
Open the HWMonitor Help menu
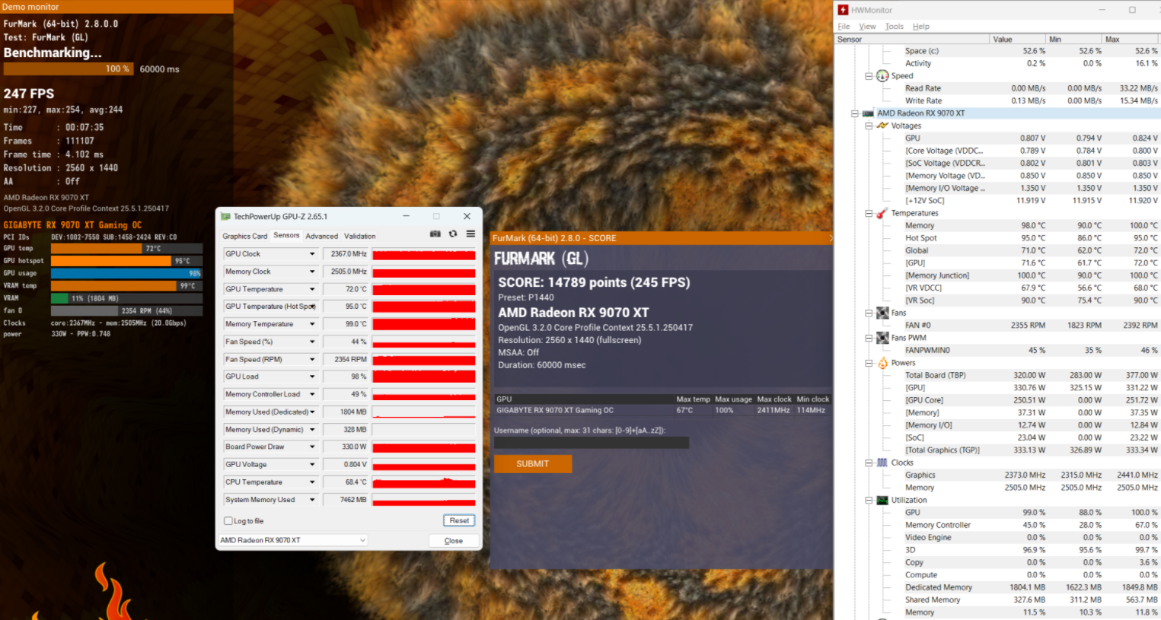pyautogui.click(x=921, y=26)
